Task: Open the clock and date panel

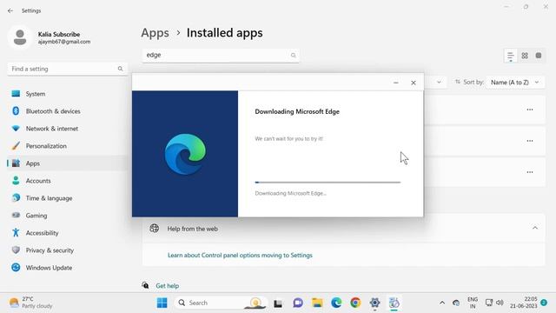Action: tap(524, 303)
